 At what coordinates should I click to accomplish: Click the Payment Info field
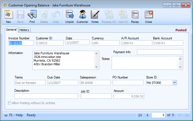coord(160,52)
